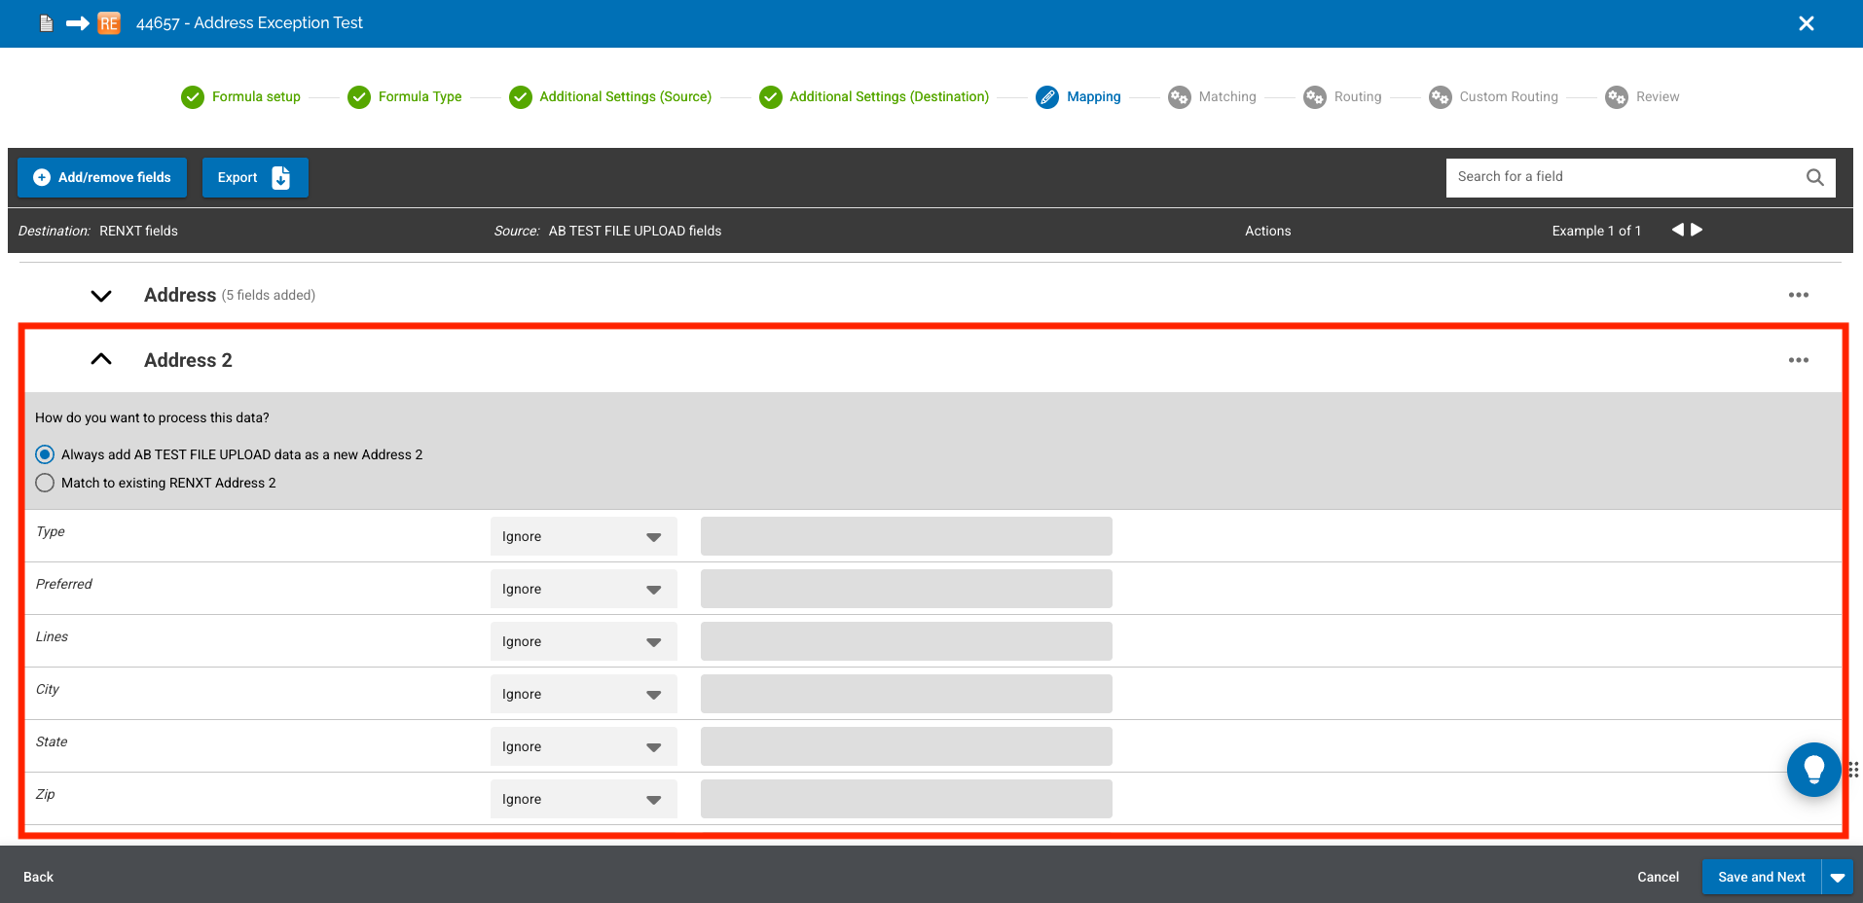Click the Custom Routing gears icon
The height and width of the screenshot is (903, 1863).
[x=1441, y=97]
